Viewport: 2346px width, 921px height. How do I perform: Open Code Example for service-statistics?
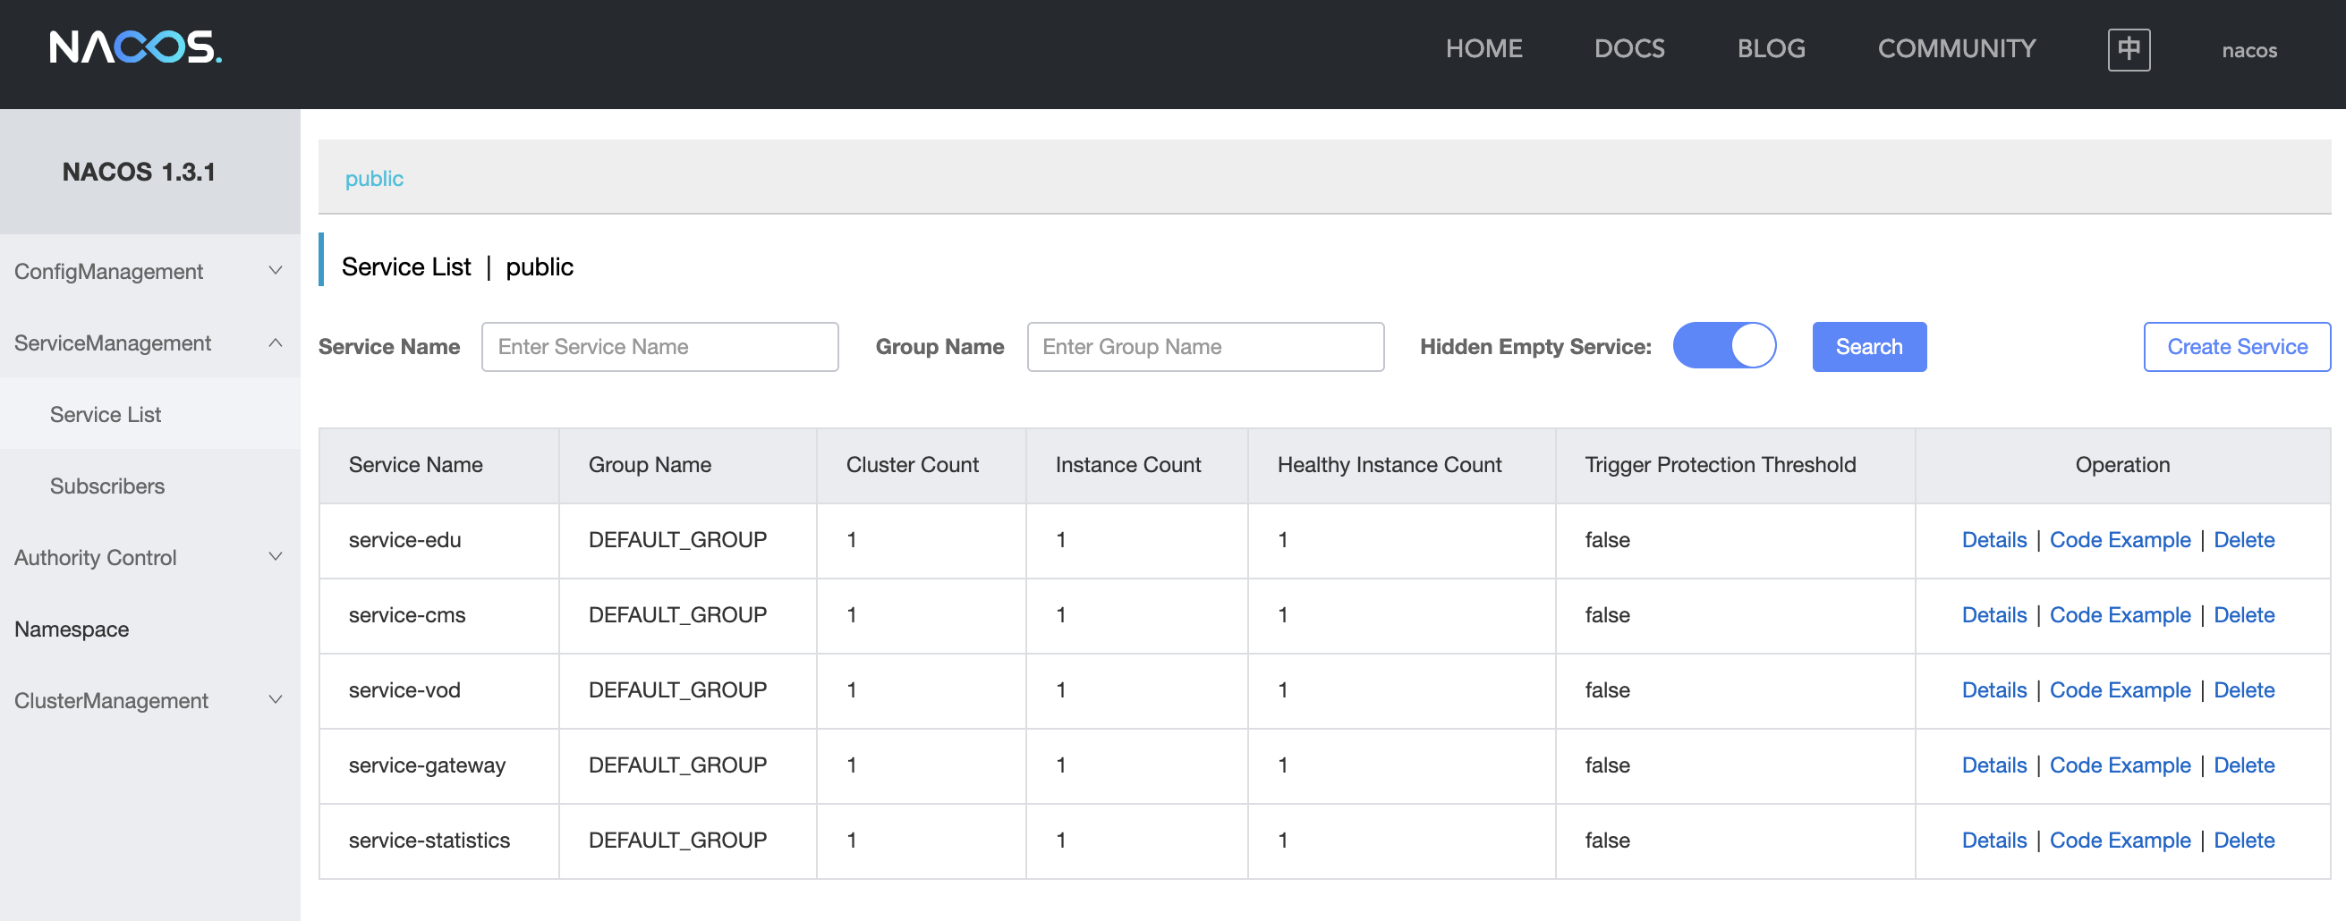2120,840
